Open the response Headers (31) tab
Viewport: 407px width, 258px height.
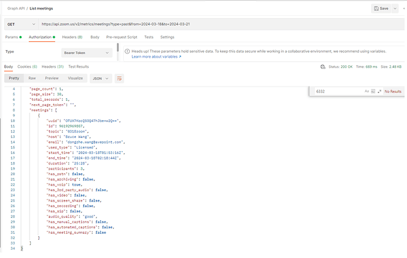pyautogui.click(x=52, y=67)
